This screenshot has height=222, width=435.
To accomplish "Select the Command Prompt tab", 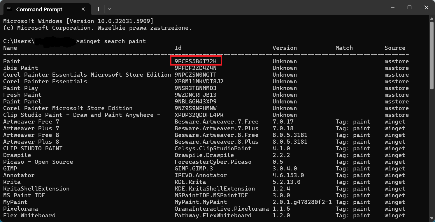I will click(47, 9).
